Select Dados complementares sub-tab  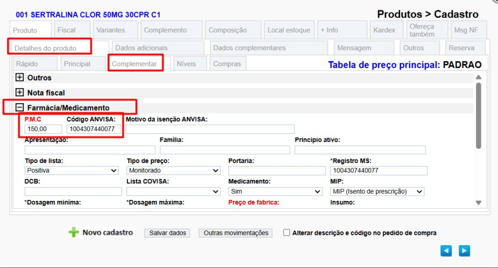(268, 48)
